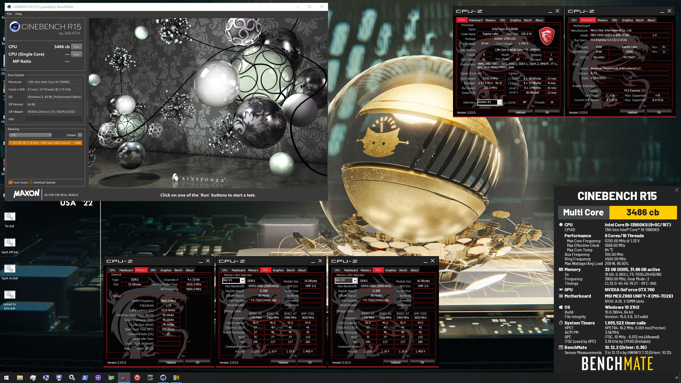Open BenchMate BM icon in taskbar
The width and height of the screenshot is (681, 383).
pyautogui.click(x=176, y=377)
